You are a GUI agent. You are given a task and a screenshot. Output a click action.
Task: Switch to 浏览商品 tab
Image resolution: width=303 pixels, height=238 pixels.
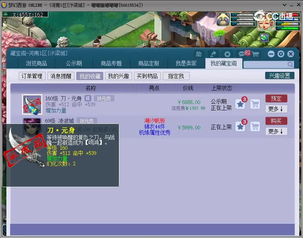pyautogui.click(x=37, y=63)
